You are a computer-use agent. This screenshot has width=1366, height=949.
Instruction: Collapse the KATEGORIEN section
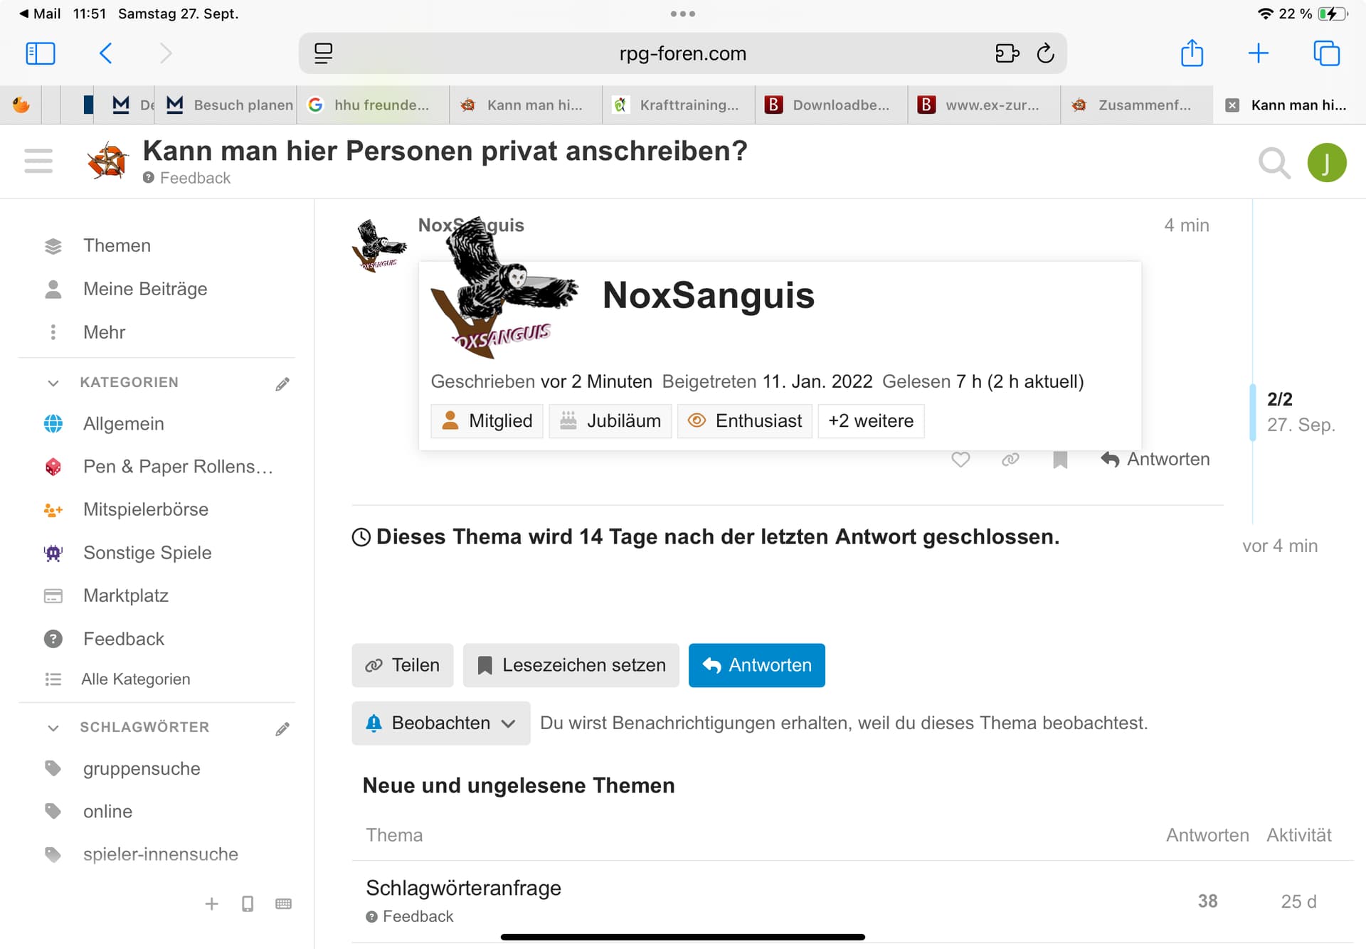point(53,383)
